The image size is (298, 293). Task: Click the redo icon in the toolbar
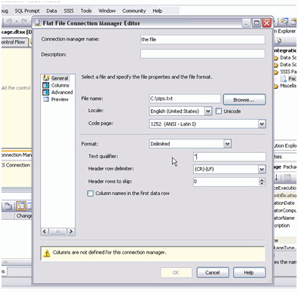coord(24,21)
